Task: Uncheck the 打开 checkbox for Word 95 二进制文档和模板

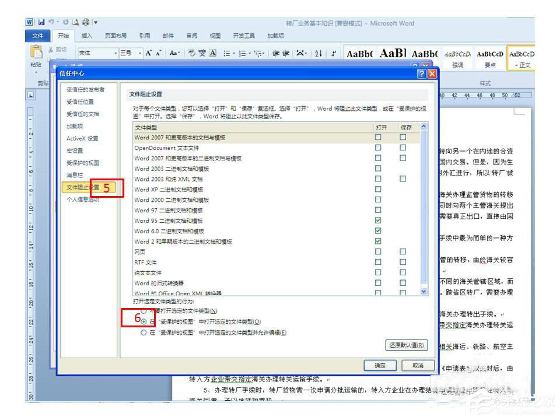Action: [x=378, y=220]
